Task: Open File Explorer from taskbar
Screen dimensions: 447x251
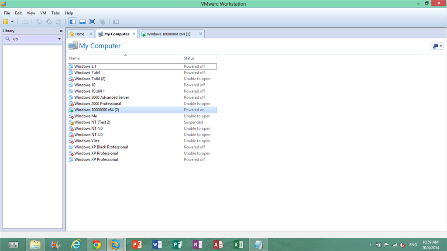Action: [x=35, y=244]
